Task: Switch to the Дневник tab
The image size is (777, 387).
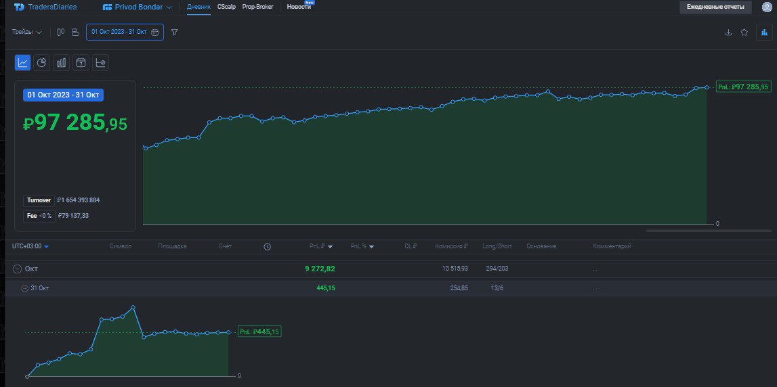Action: 198,7
